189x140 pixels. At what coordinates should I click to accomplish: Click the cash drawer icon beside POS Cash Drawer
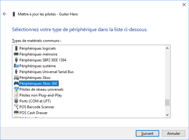pyautogui.click(x=16, y=113)
